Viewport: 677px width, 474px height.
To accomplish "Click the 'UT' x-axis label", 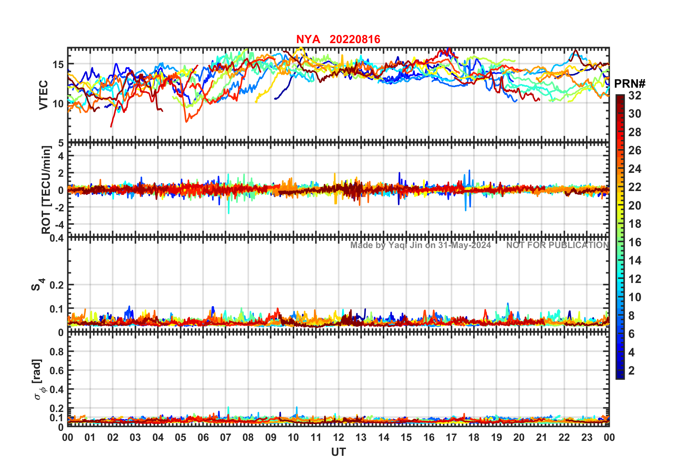I will click(338, 452).
